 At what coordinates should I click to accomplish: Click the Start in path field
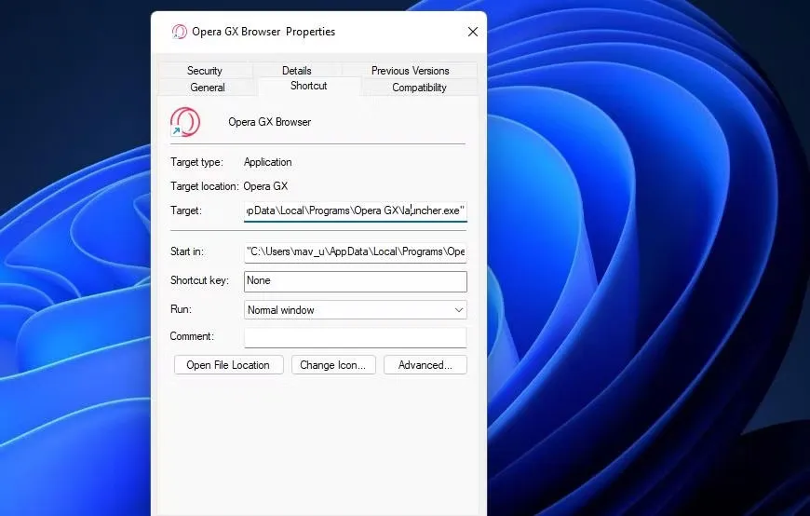click(356, 251)
